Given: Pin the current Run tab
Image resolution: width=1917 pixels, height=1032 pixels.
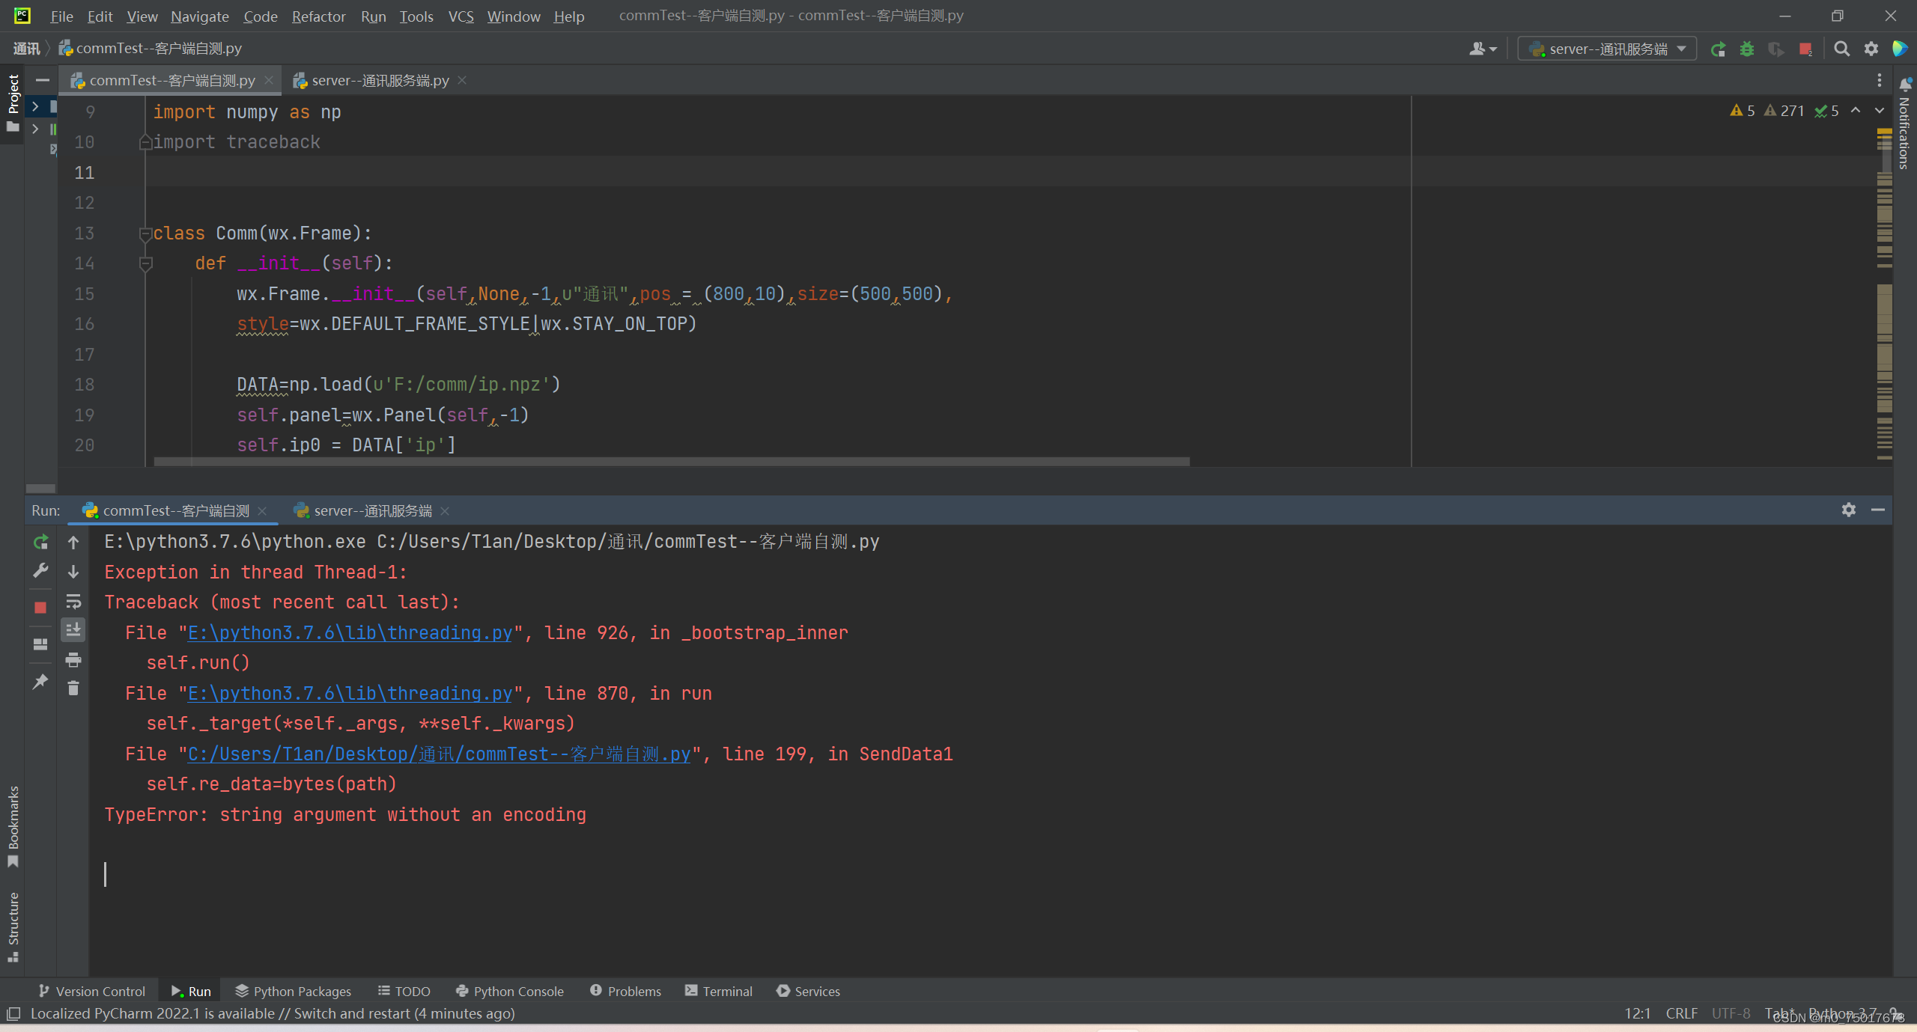Looking at the screenshot, I should (x=40, y=681).
